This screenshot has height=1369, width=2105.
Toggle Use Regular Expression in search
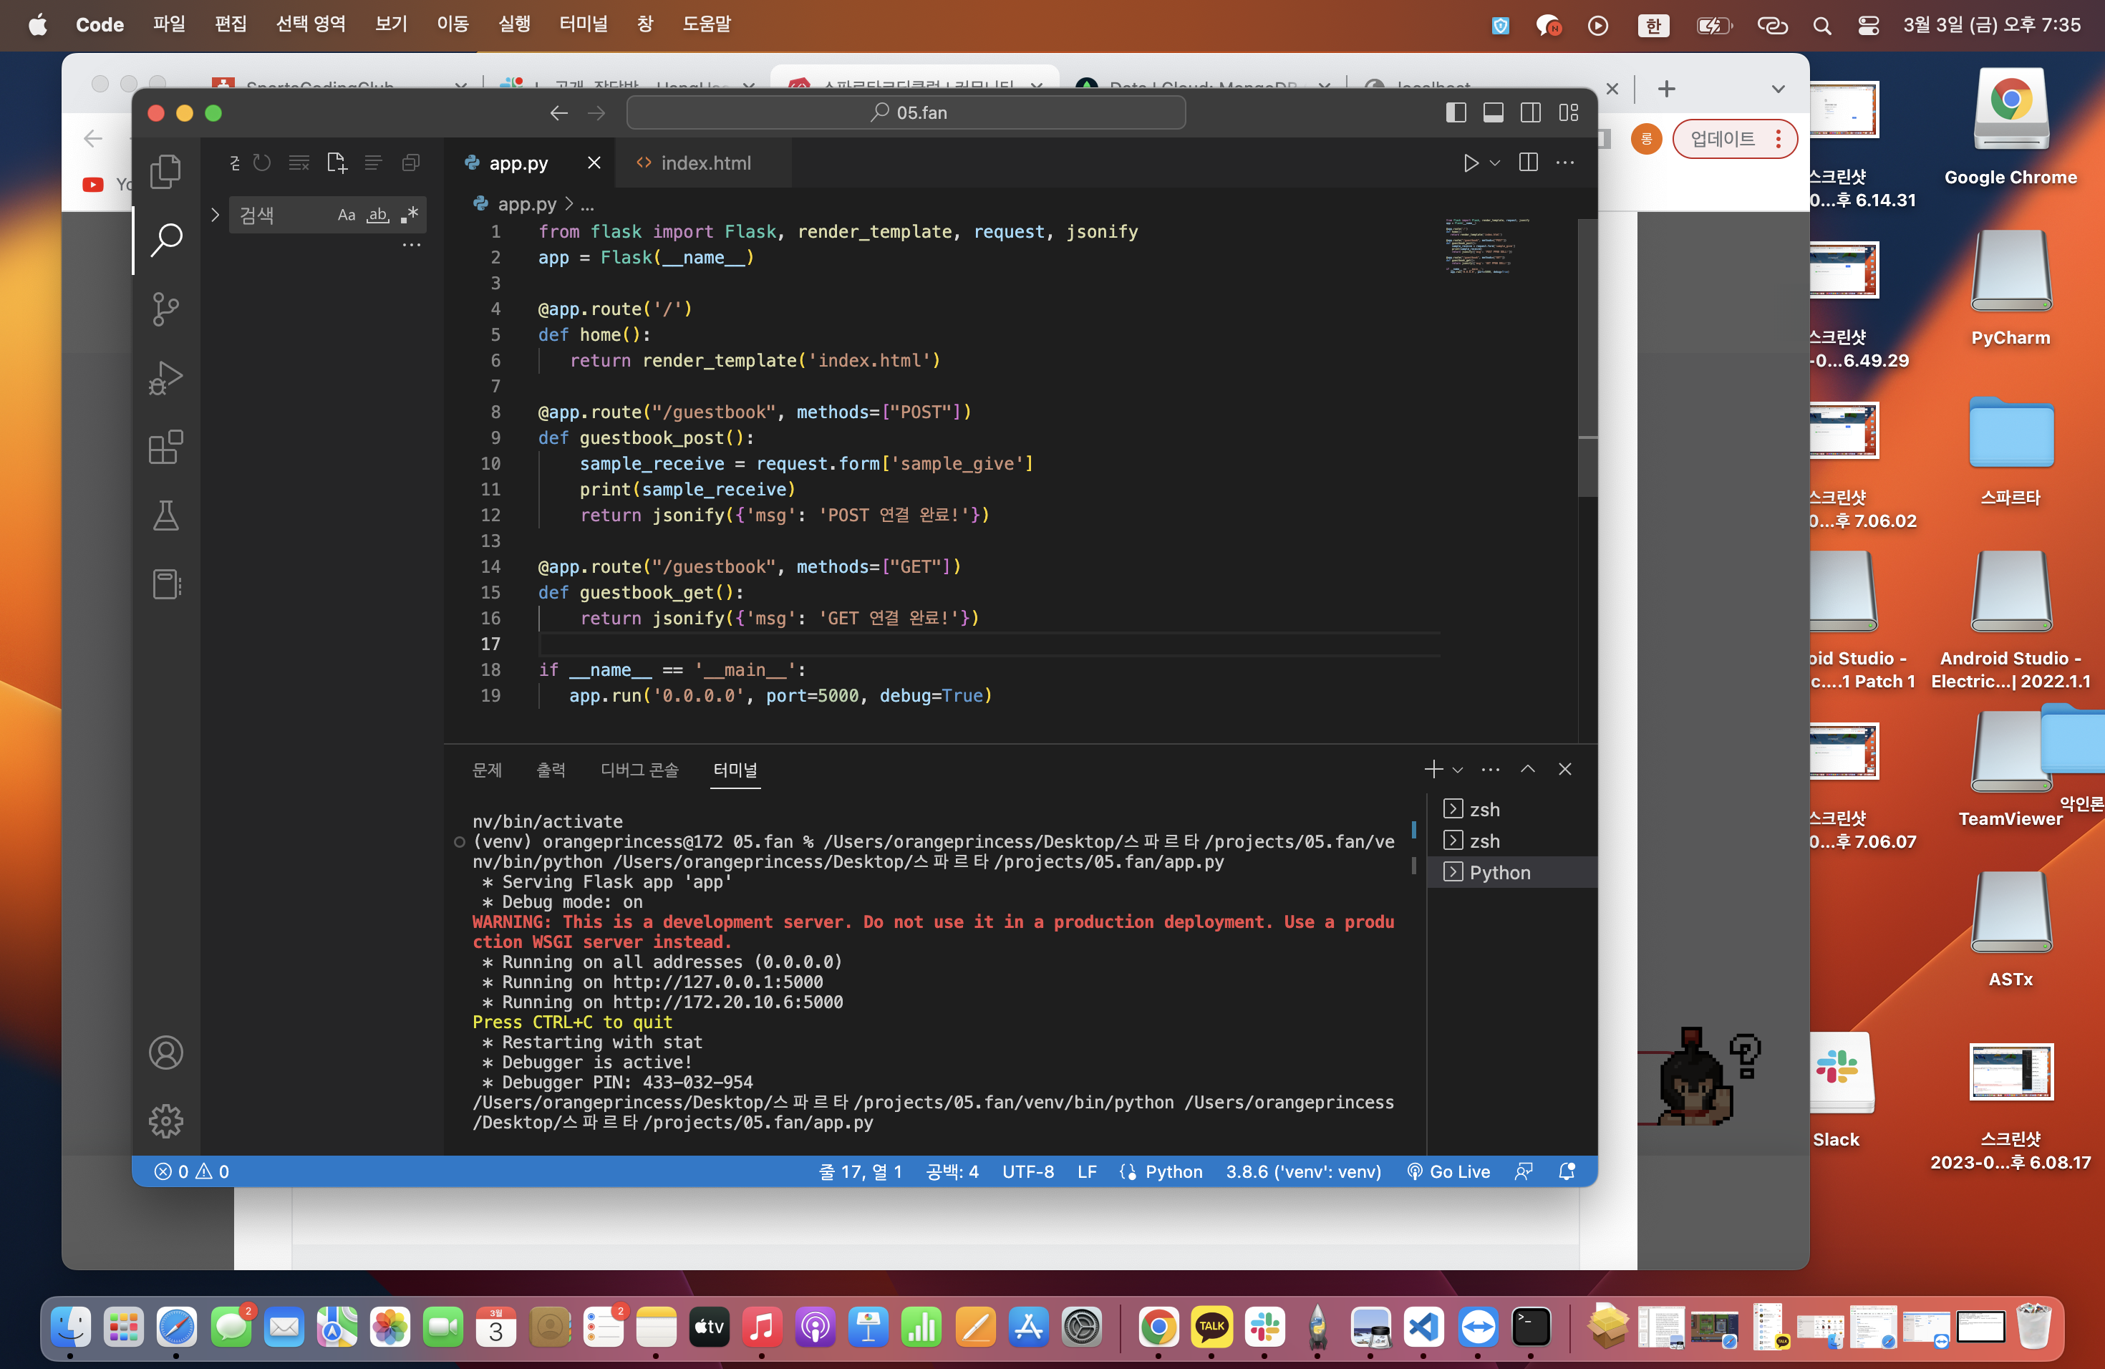pyautogui.click(x=409, y=215)
